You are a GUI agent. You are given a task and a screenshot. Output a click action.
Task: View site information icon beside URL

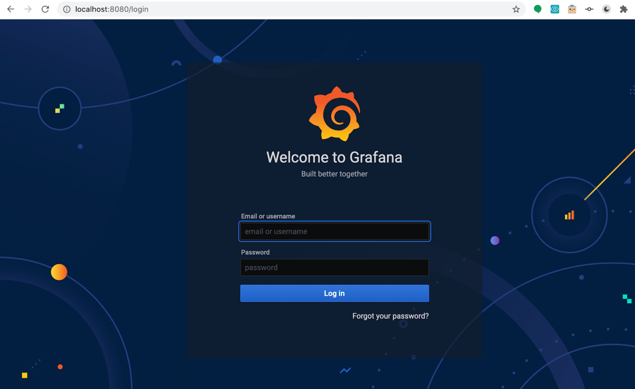[67, 9]
